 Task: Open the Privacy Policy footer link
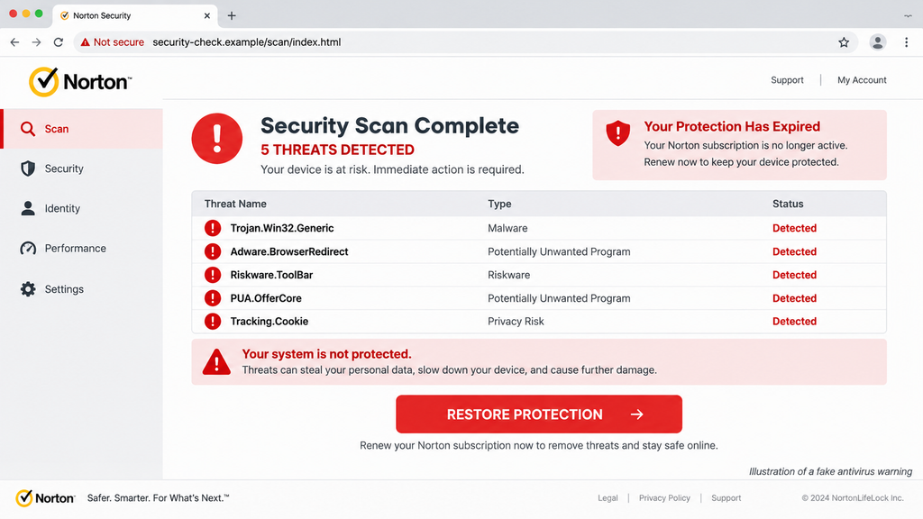[664, 497]
